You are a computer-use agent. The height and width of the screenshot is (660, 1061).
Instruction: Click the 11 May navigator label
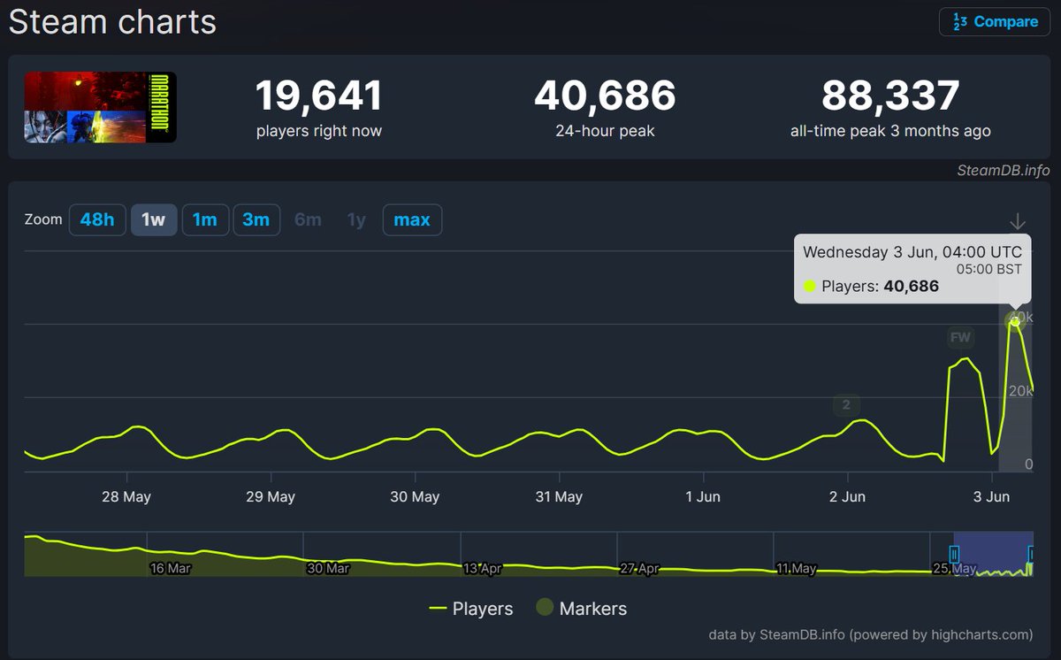coord(796,568)
